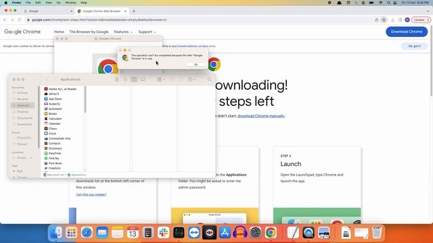Screen dimensions: 433x243
Task: Open System Settings from the Dock
Action: [x=256, y=232]
